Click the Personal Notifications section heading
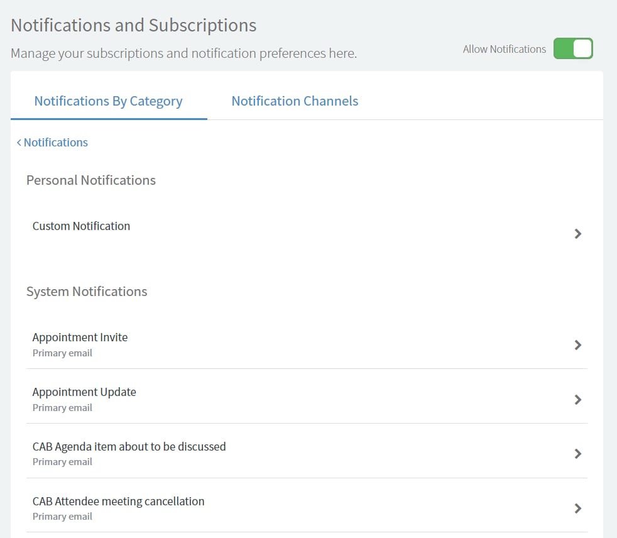617x538 pixels. 90,180
